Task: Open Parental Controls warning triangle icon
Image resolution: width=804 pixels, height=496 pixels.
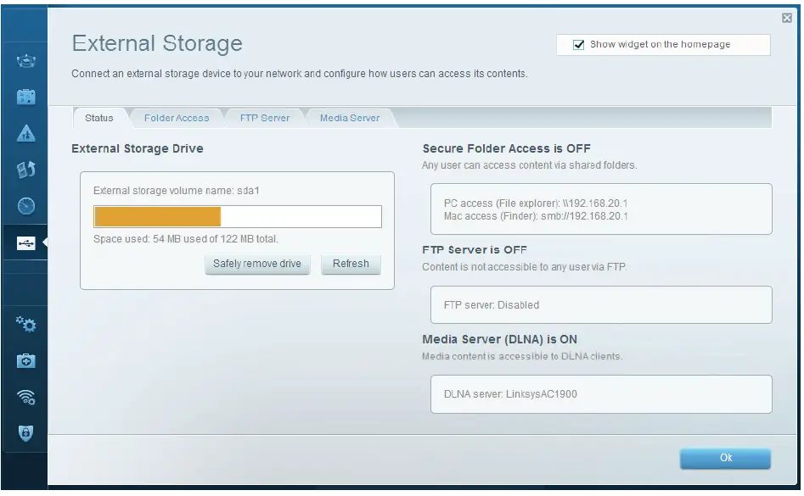Action: coord(25,134)
